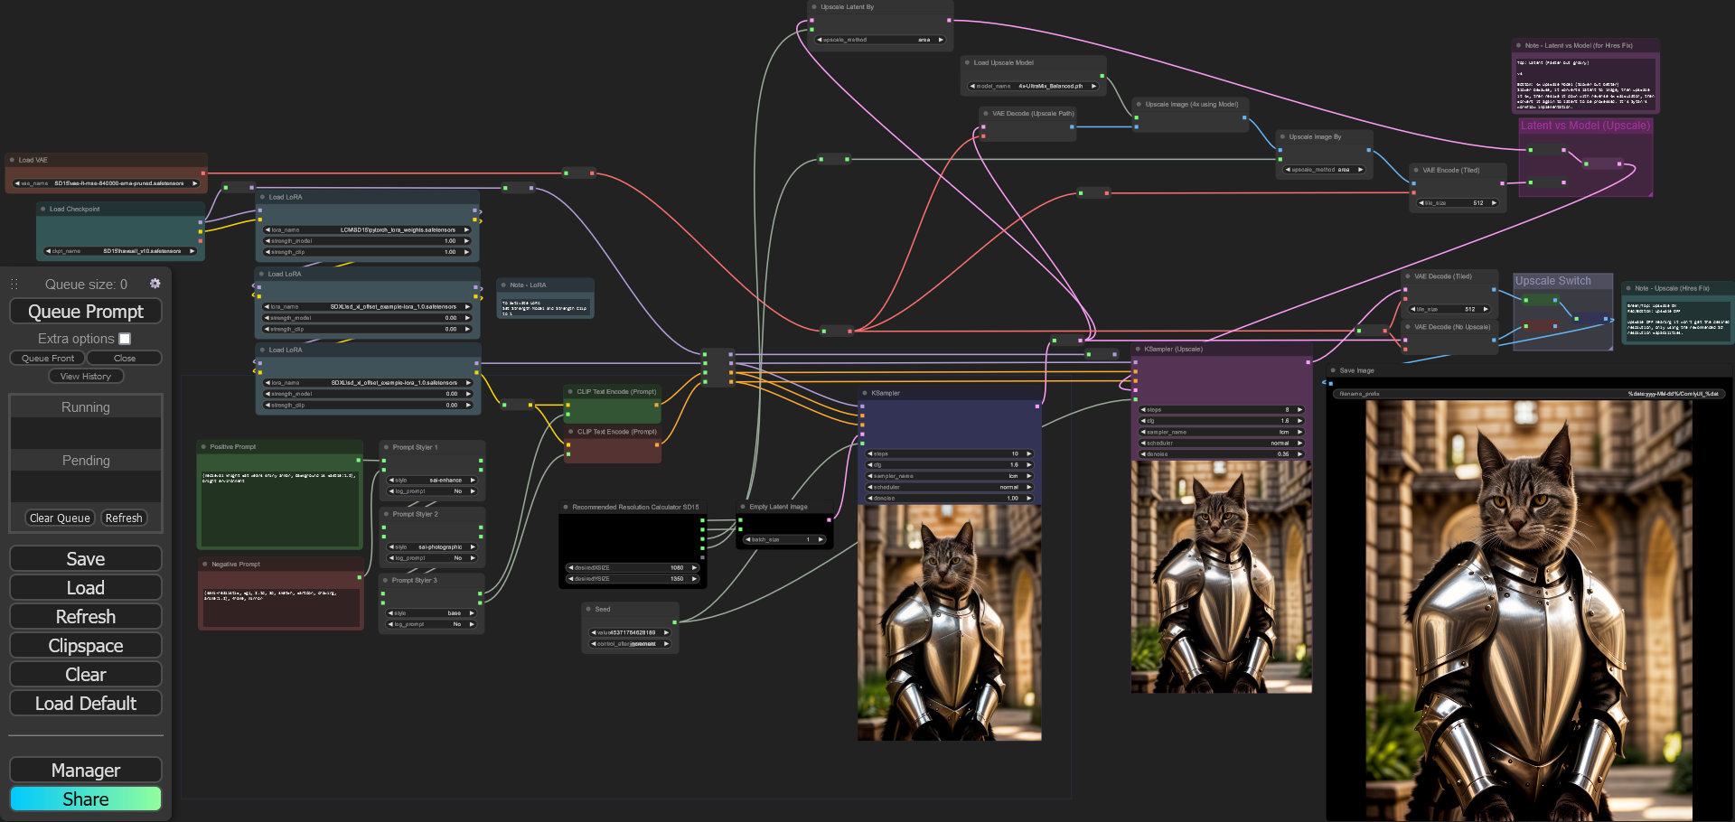1735x822 pixels.
Task: Click the Queue Front button
Action: pos(48,358)
